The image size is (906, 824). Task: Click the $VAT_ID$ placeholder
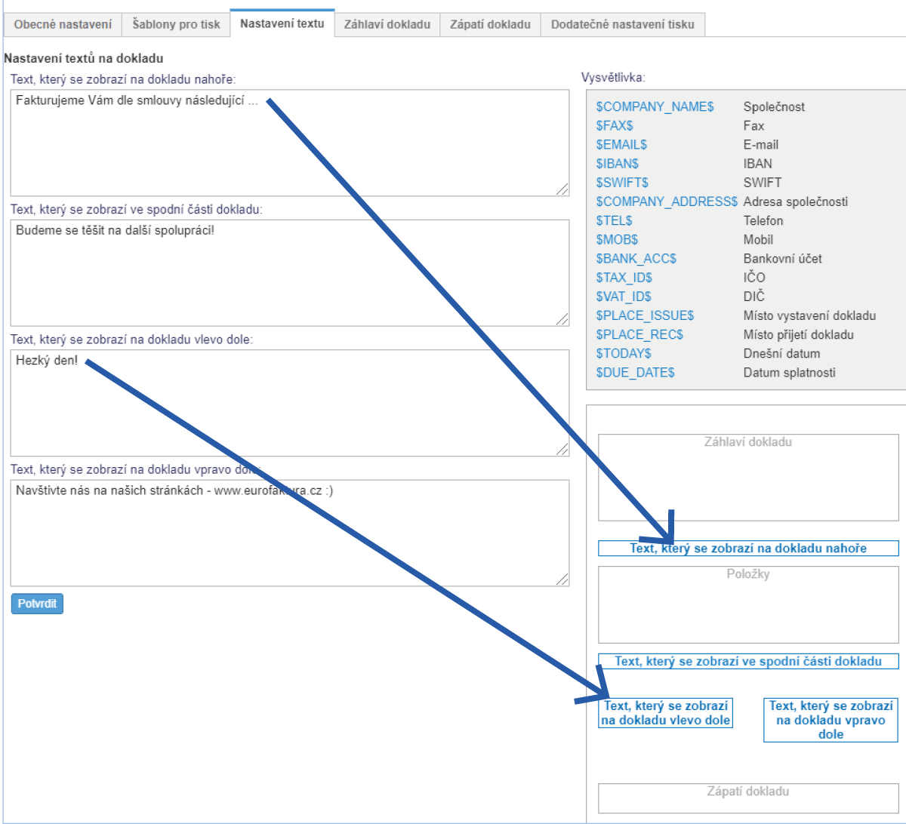point(623,297)
